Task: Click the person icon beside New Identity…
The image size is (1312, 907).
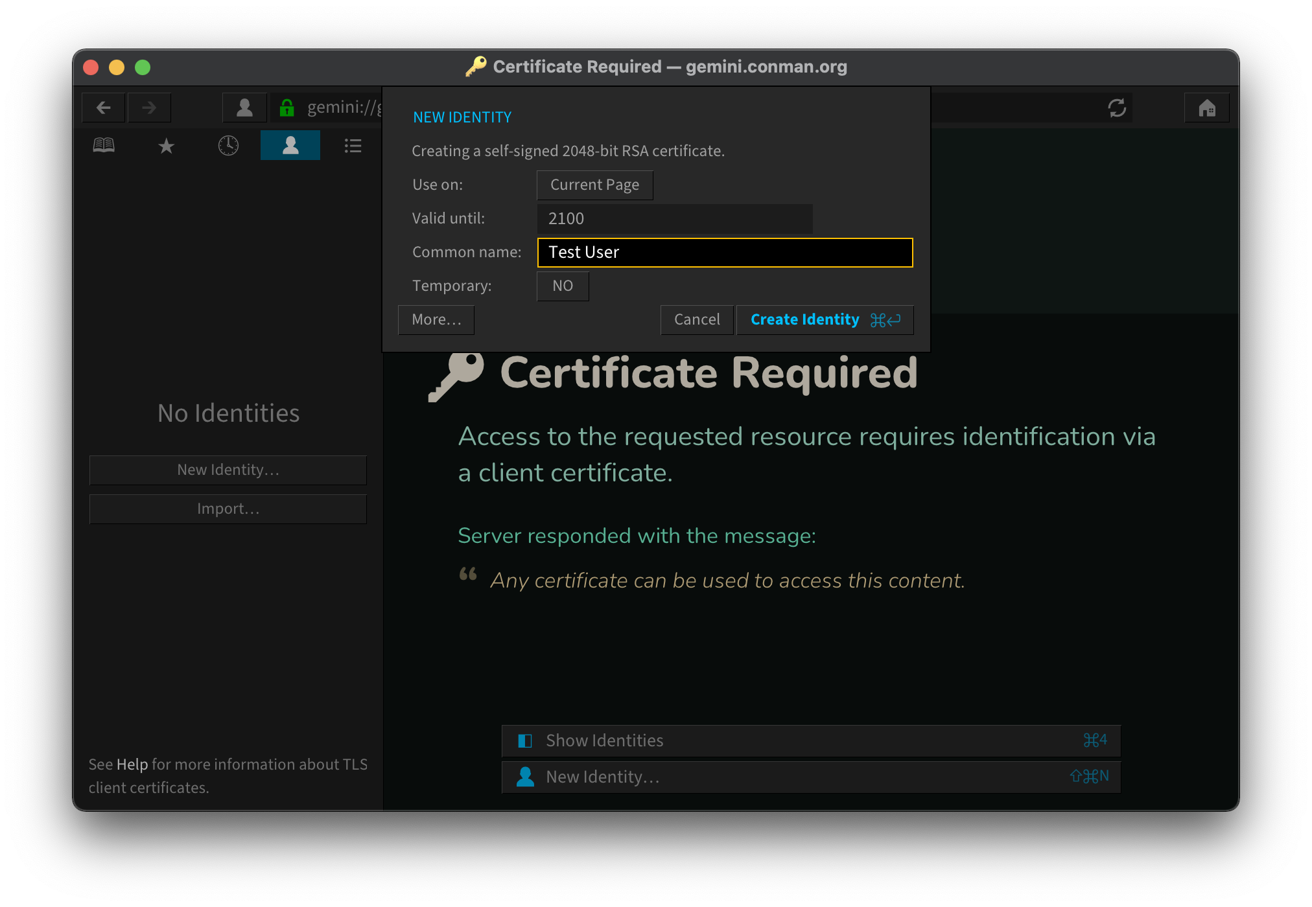Action: (x=526, y=777)
